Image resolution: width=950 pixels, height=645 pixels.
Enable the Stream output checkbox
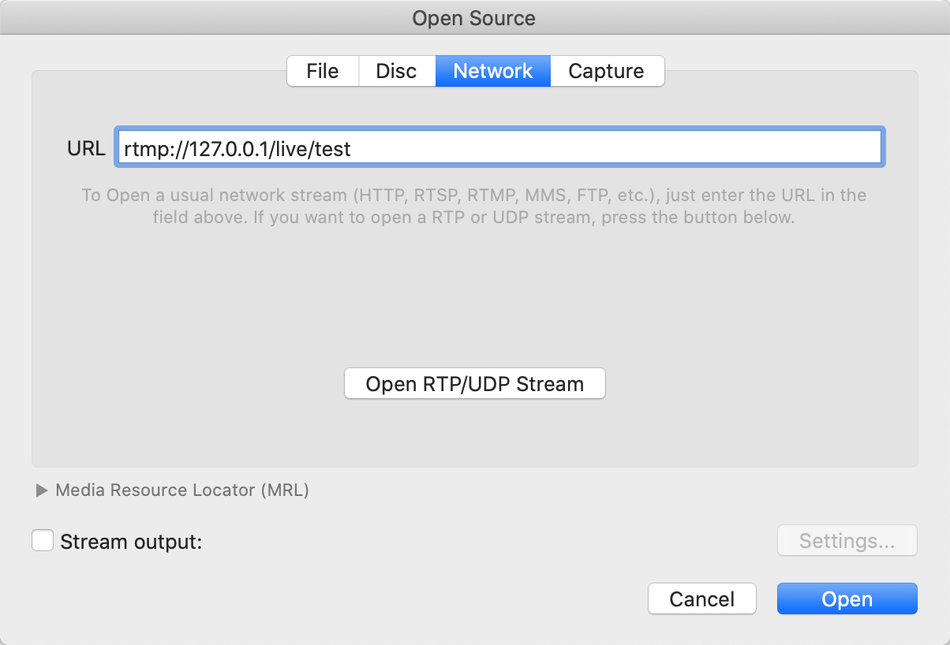[x=43, y=541]
